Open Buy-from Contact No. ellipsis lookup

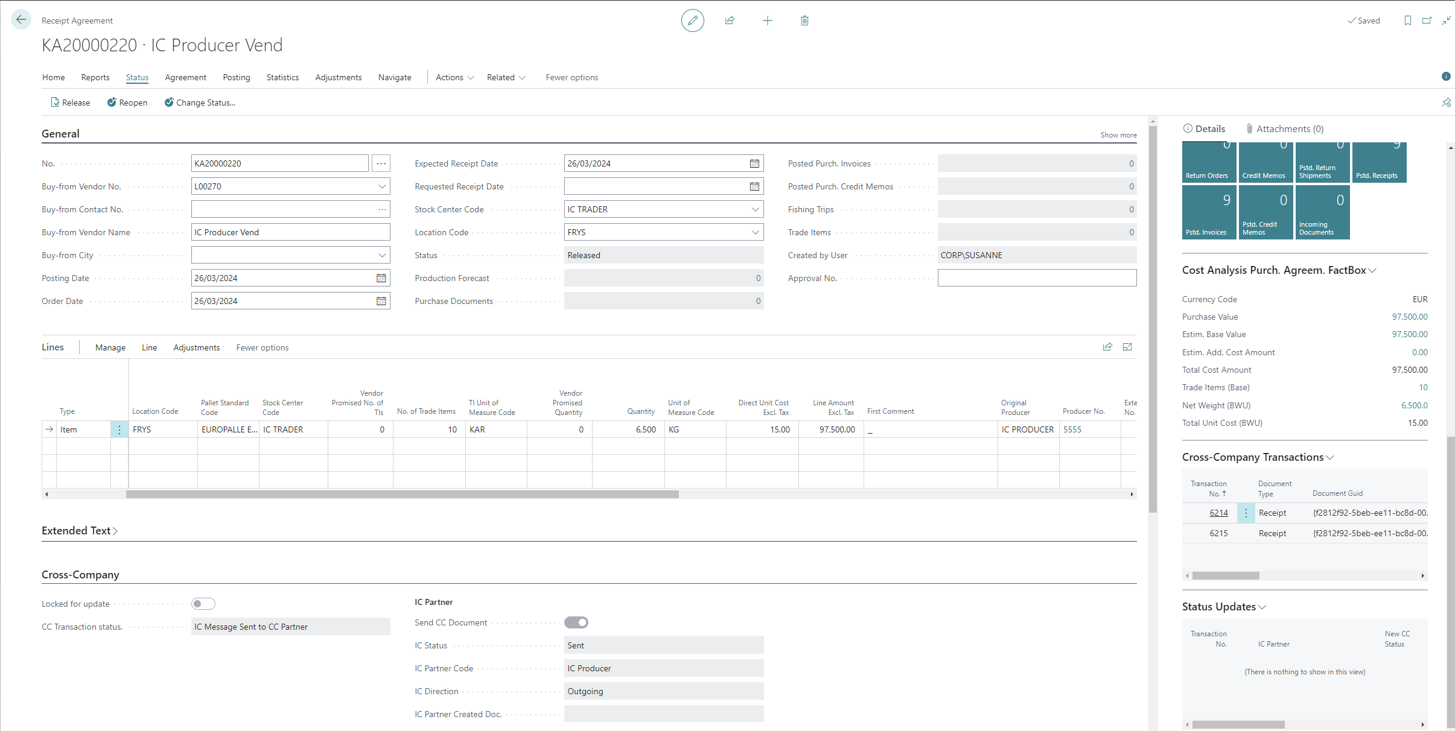(x=382, y=209)
